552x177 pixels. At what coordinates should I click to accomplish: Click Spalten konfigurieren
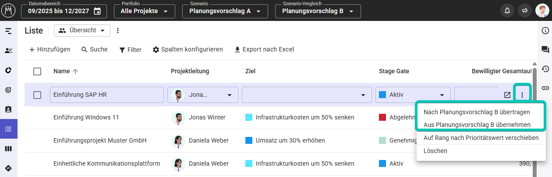tap(188, 50)
